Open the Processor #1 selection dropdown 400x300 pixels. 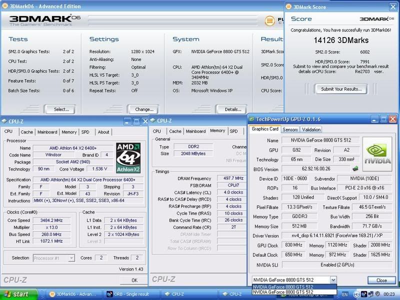(71, 258)
